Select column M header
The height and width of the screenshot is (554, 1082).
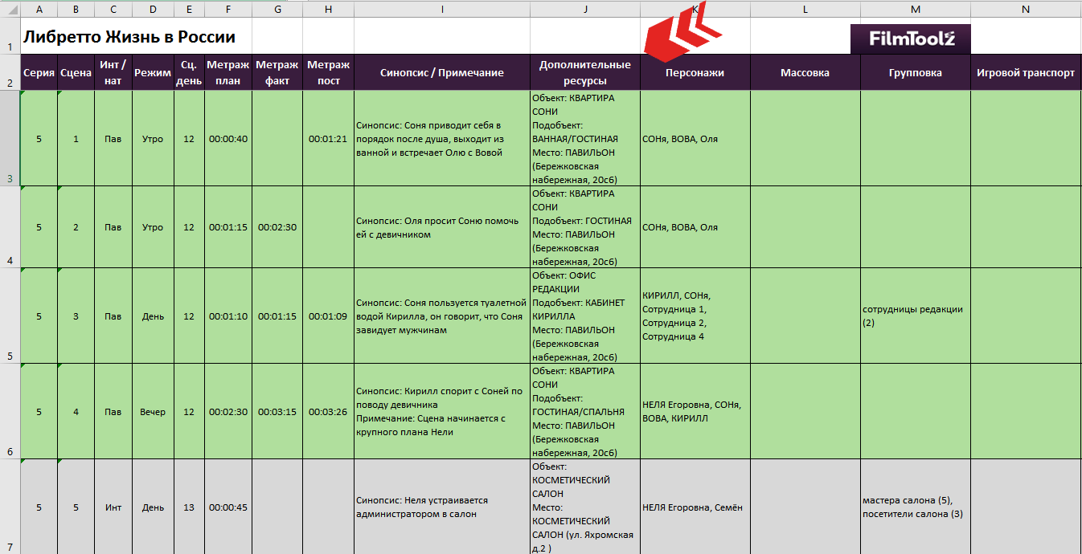click(x=916, y=9)
